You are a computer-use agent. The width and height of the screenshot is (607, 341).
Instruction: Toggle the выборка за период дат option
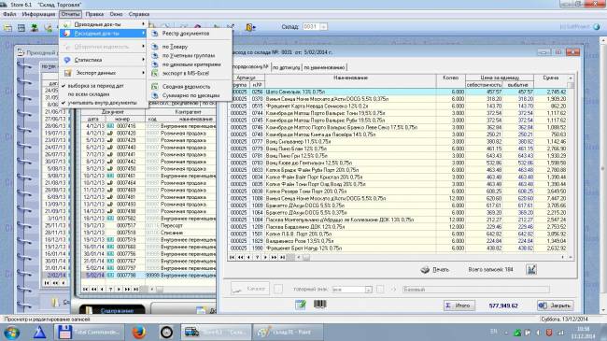95,86
